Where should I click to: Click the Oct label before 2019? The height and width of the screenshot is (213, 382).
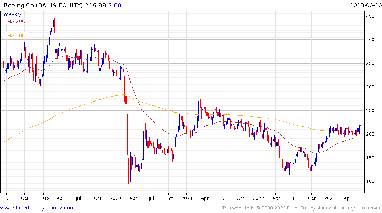[x=25, y=198]
